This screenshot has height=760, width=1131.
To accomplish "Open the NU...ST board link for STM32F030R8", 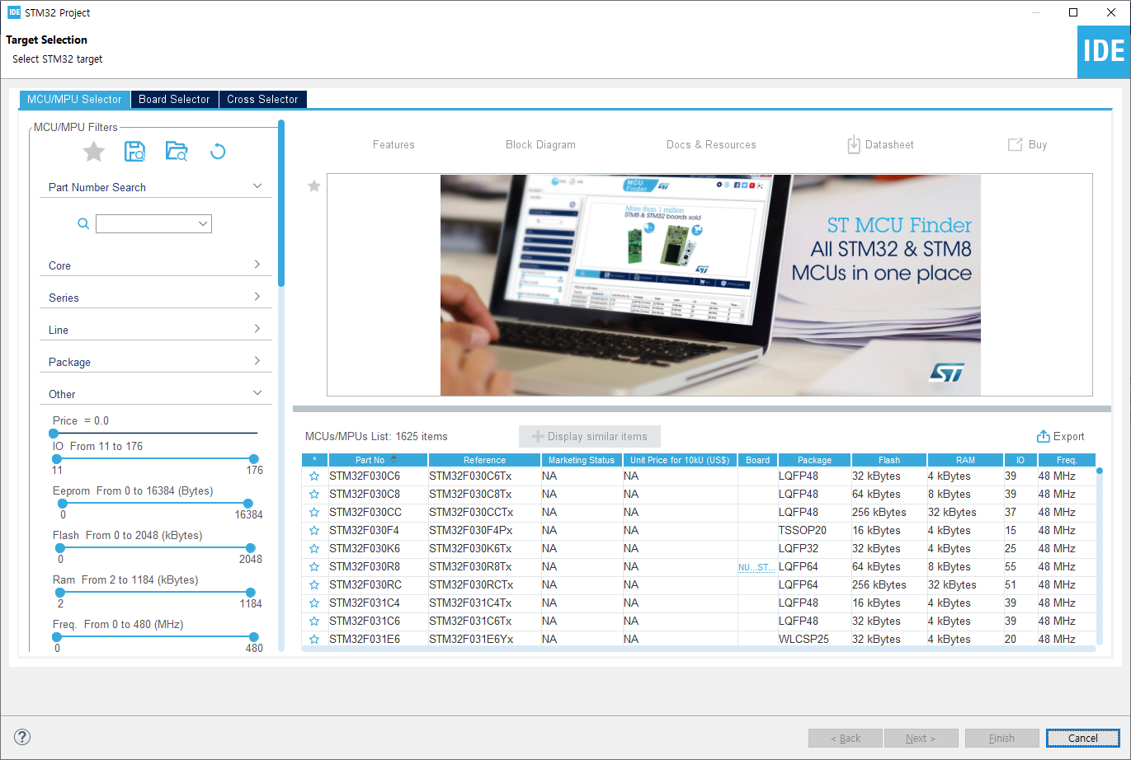I will (756, 567).
